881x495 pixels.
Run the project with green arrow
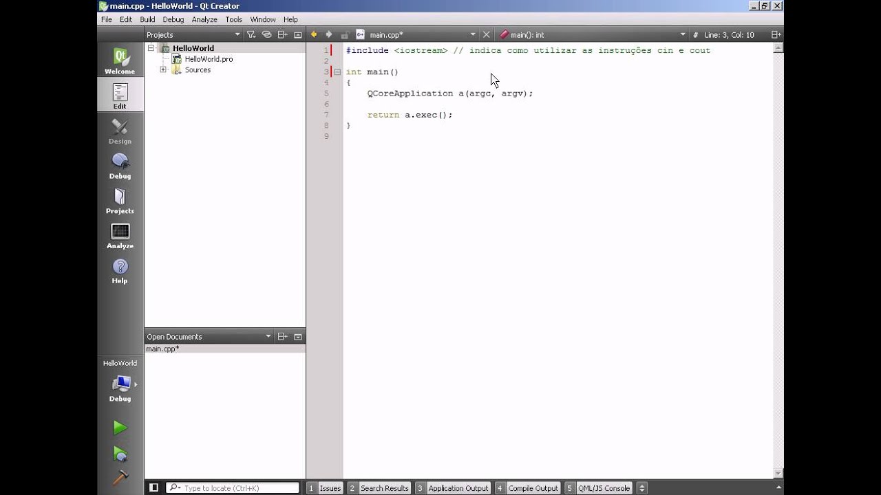point(120,428)
